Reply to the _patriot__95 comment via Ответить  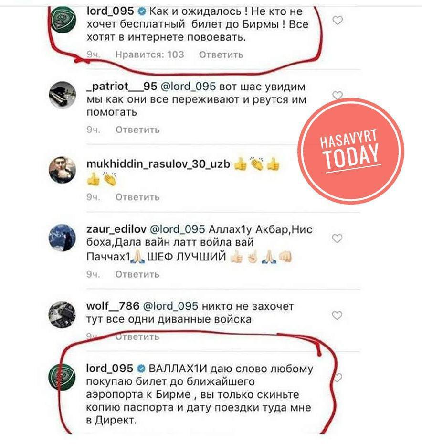tap(137, 130)
